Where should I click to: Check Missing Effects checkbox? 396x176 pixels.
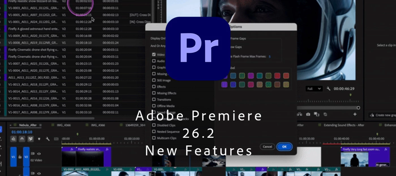click(154, 93)
